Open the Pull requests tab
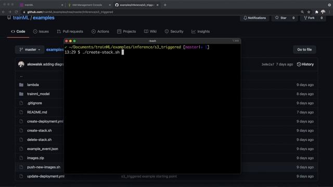The height and width of the screenshot is (187, 333). [70, 31]
